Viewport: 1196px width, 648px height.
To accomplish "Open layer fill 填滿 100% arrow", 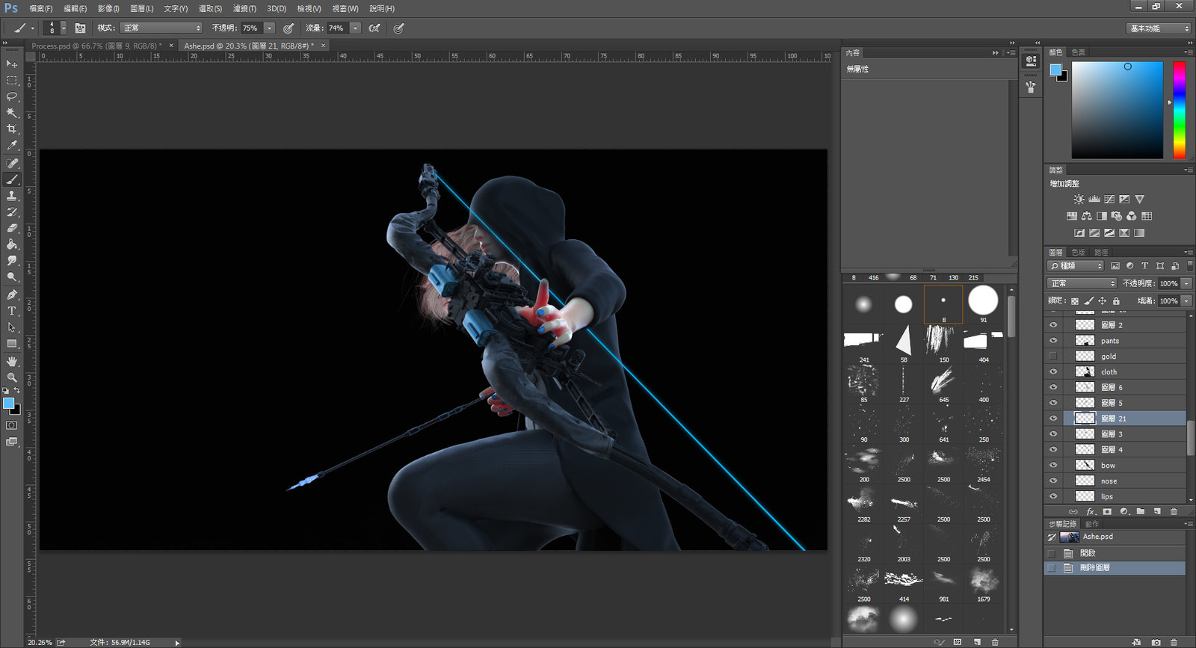I will pos(1186,300).
